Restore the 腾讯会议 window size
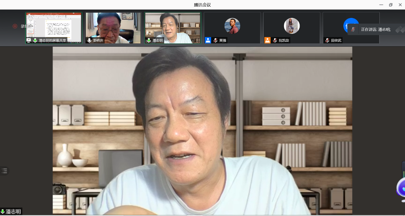This screenshot has width=405, height=216. click(390, 5)
